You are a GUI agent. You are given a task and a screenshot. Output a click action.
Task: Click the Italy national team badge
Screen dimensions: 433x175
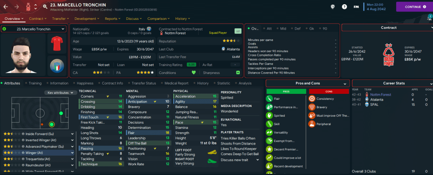pyautogui.click(x=56, y=66)
